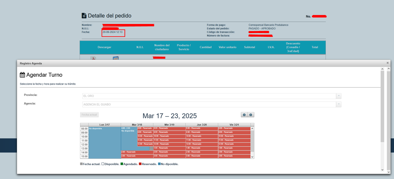The width and height of the screenshot is (394, 179).
Task: Click the Corresponsal Bancario Produbanco payment text
Action: (x=269, y=25)
